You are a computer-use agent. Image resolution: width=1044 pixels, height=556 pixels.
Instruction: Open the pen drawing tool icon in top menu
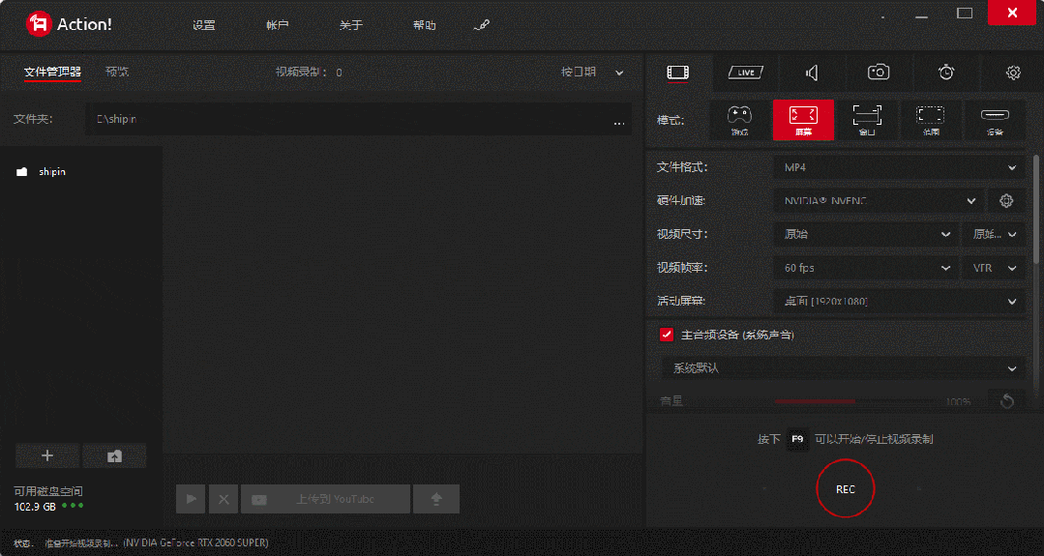point(482,25)
